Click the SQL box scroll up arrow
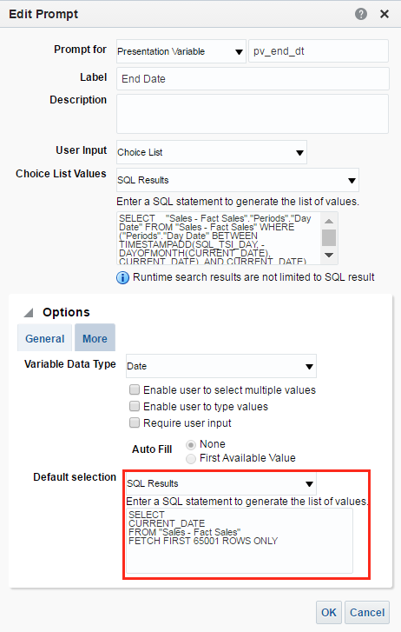Screen dimensions: 401x632 (329, 221)
